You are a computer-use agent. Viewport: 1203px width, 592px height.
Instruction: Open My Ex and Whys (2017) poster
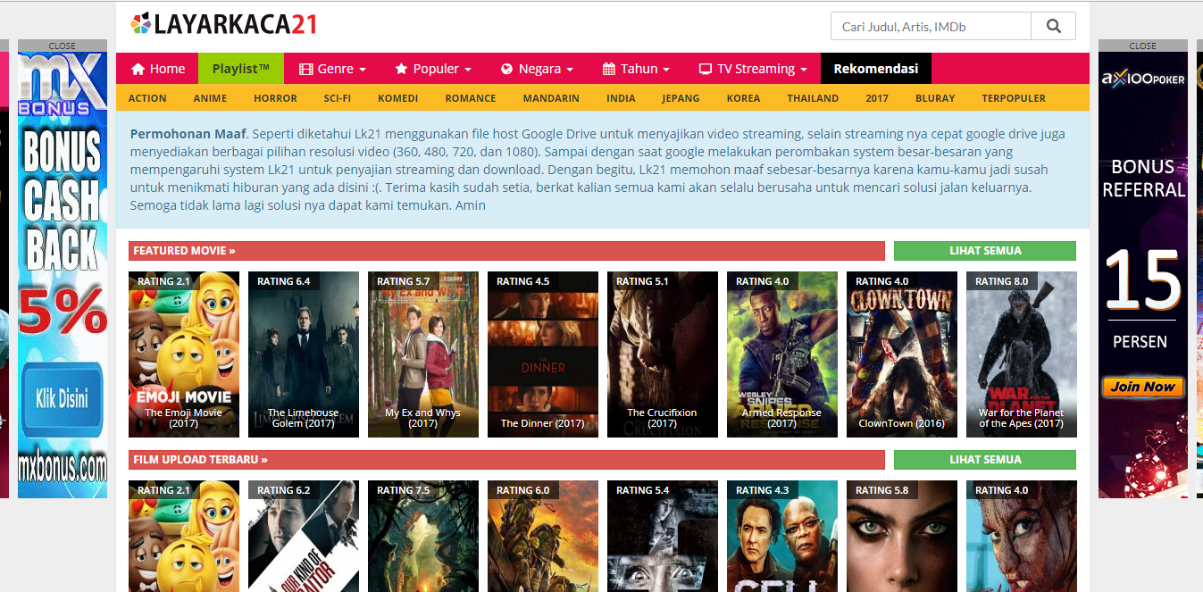tap(423, 354)
